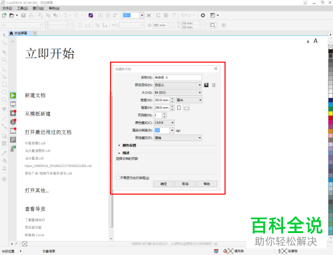
Task: Select the Workspace monitor sidebar icon
Action: pos(13,104)
